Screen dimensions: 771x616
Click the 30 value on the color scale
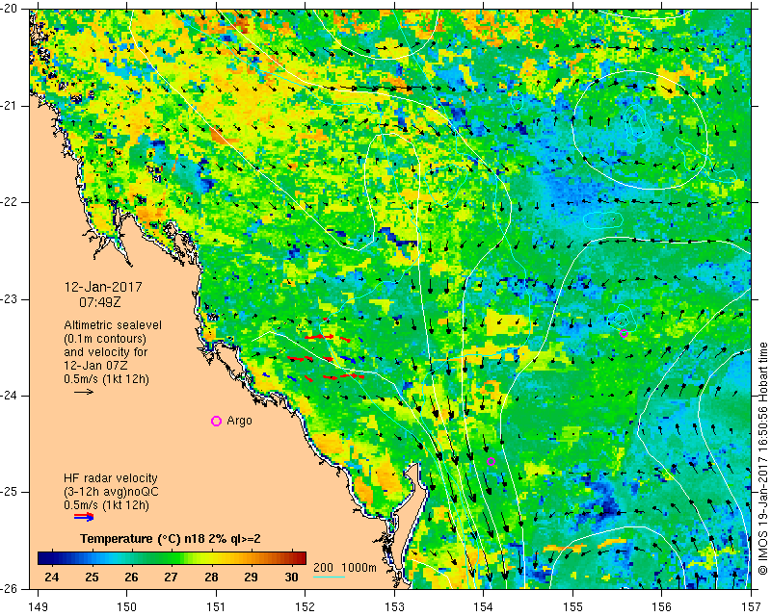(x=292, y=577)
